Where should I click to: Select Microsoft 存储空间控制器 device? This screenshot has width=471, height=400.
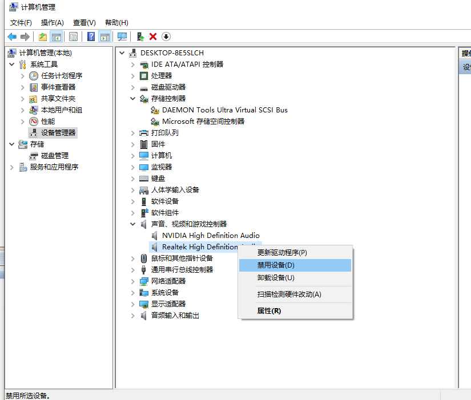click(203, 122)
